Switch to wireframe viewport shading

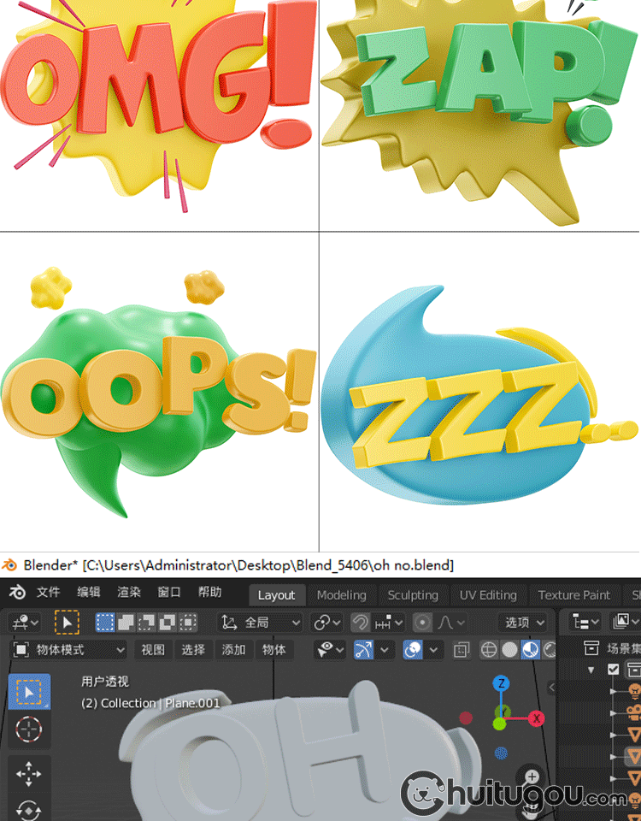[489, 650]
